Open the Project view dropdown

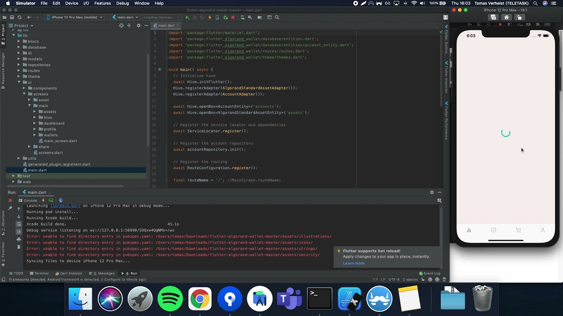(21, 25)
